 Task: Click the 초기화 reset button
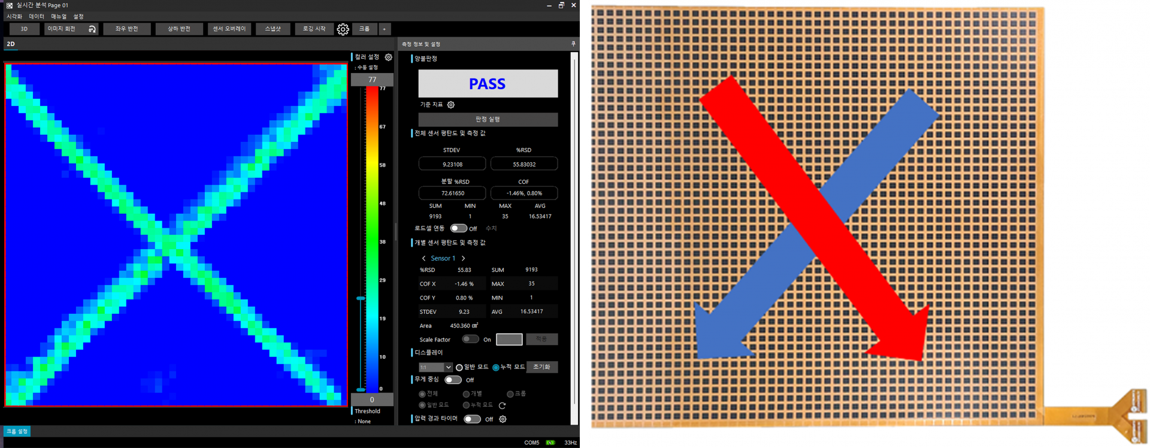click(x=541, y=367)
